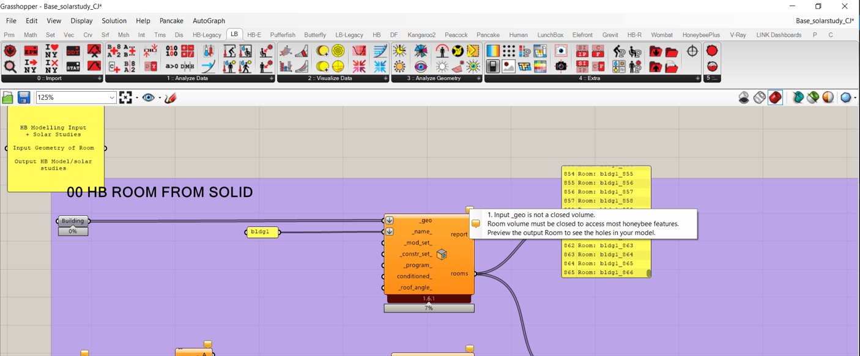The width and height of the screenshot is (860, 356).
Task: Toggle the _geo input arrow modifier
Action: [390, 220]
